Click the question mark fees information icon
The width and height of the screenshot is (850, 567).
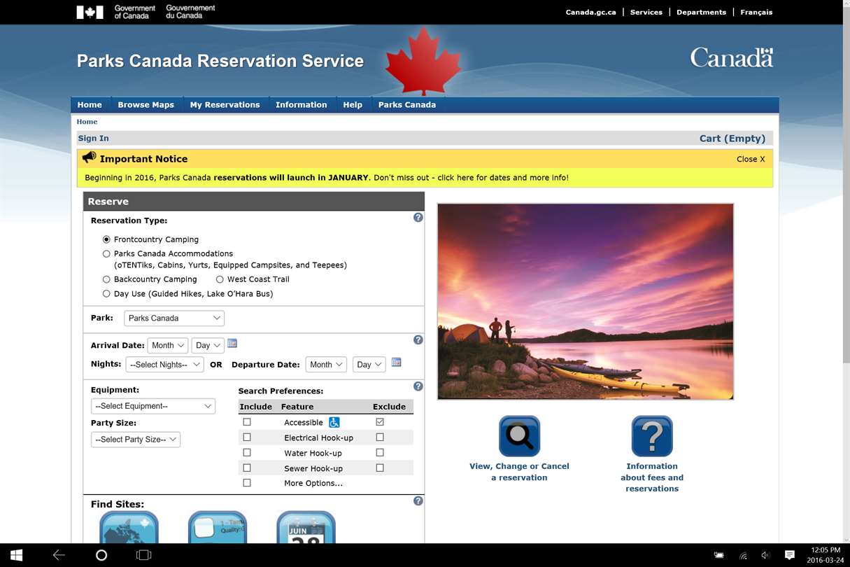click(x=652, y=436)
